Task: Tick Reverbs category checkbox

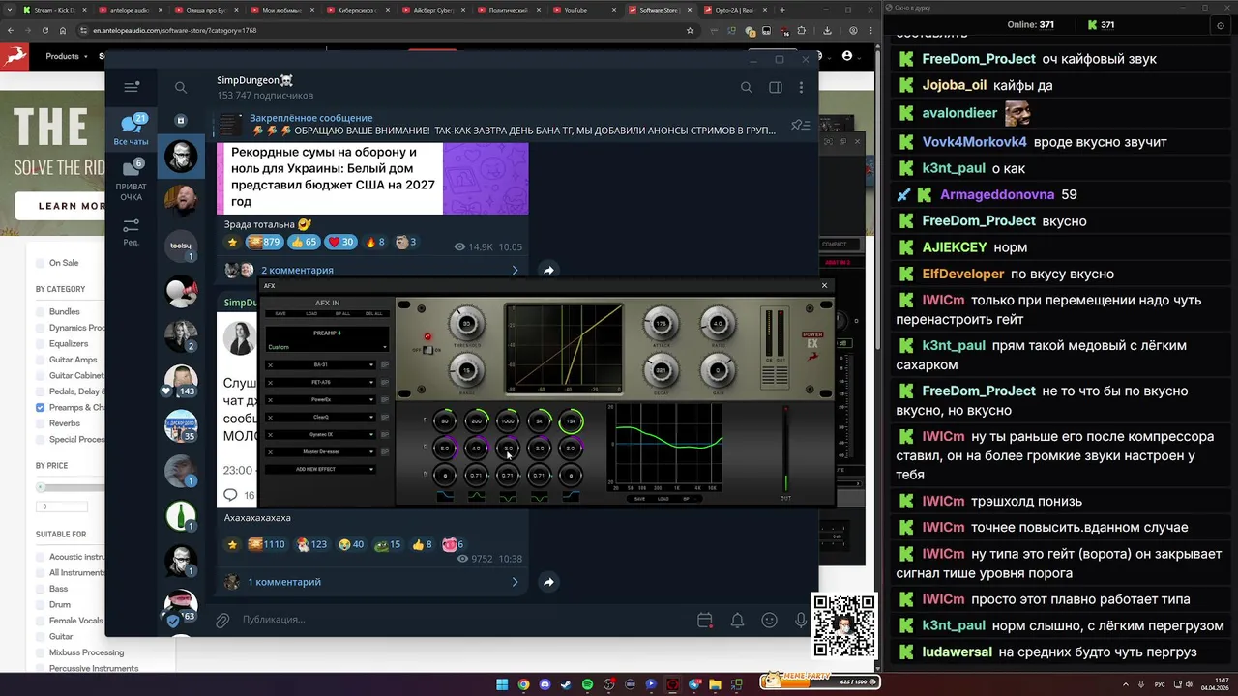Action: point(41,423)
